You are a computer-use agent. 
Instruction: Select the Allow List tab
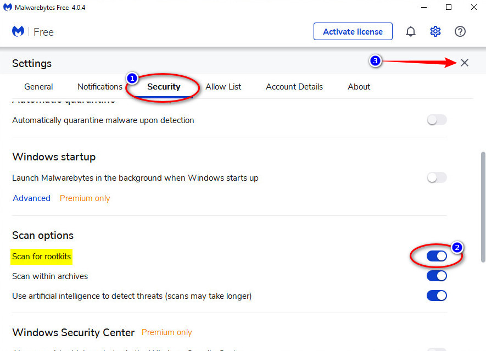(x=223, y=86)
